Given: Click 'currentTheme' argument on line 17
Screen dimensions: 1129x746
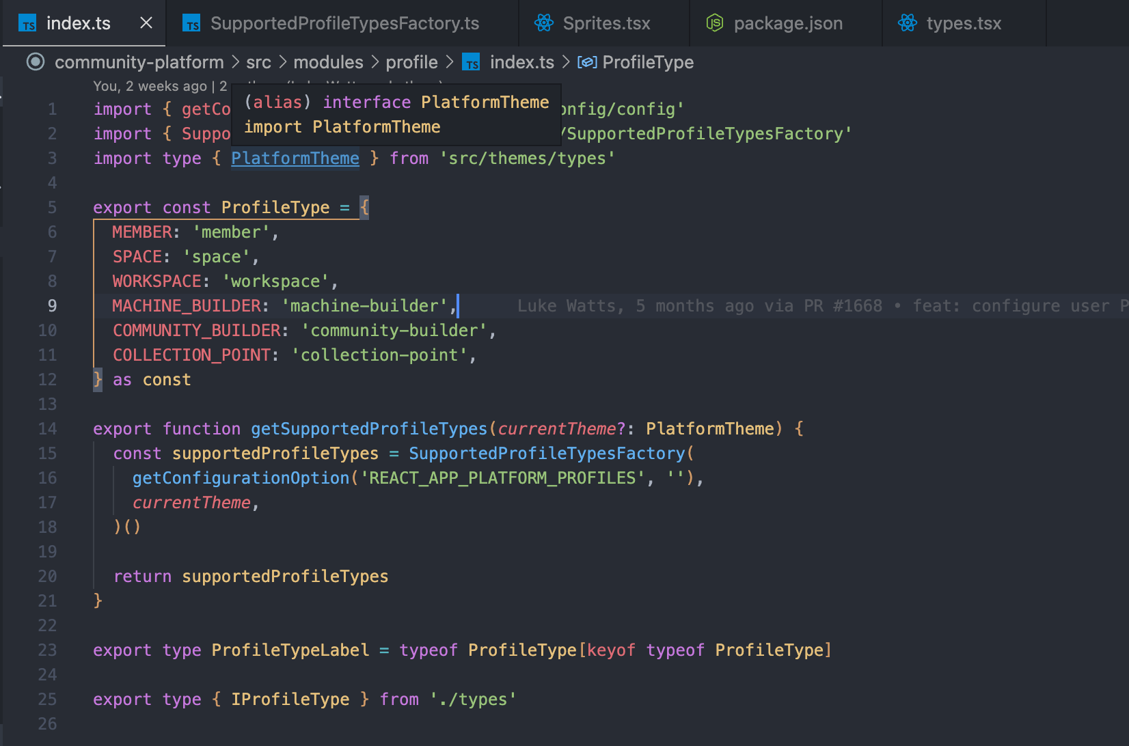Looking at the screenshot, I should [x=191, y=503].
